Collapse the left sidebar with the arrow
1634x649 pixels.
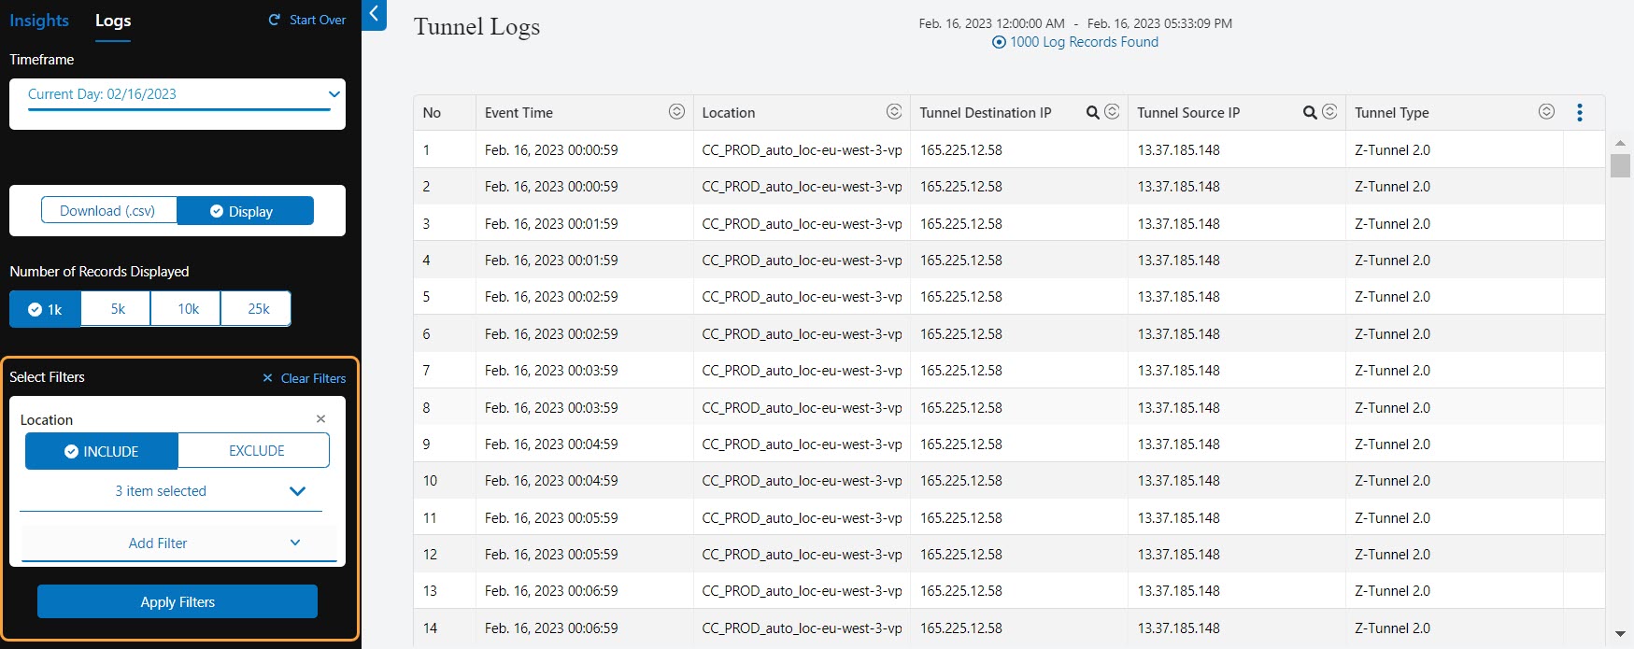pyautogui.click(x=374, y=14)
